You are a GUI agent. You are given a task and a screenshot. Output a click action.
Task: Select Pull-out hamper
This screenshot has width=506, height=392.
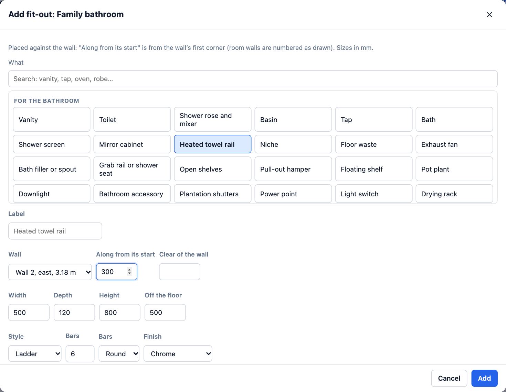click(293, 169)
